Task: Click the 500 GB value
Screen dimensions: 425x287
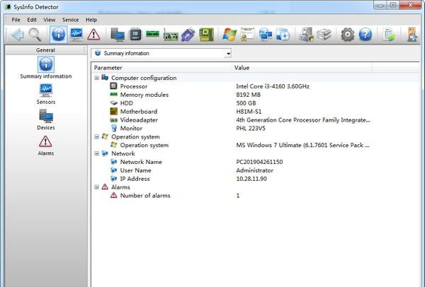Action: point(246,103)
